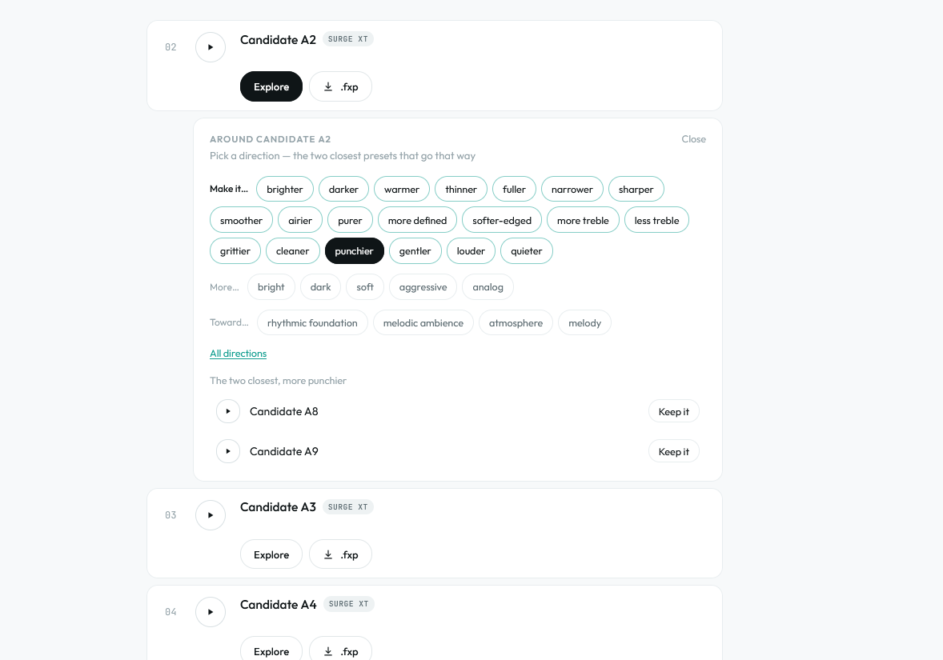Viewport: 943px width, 660px height.
Task: Select the more defined chip
Action: pyautogui.click(x=417, y=221)
